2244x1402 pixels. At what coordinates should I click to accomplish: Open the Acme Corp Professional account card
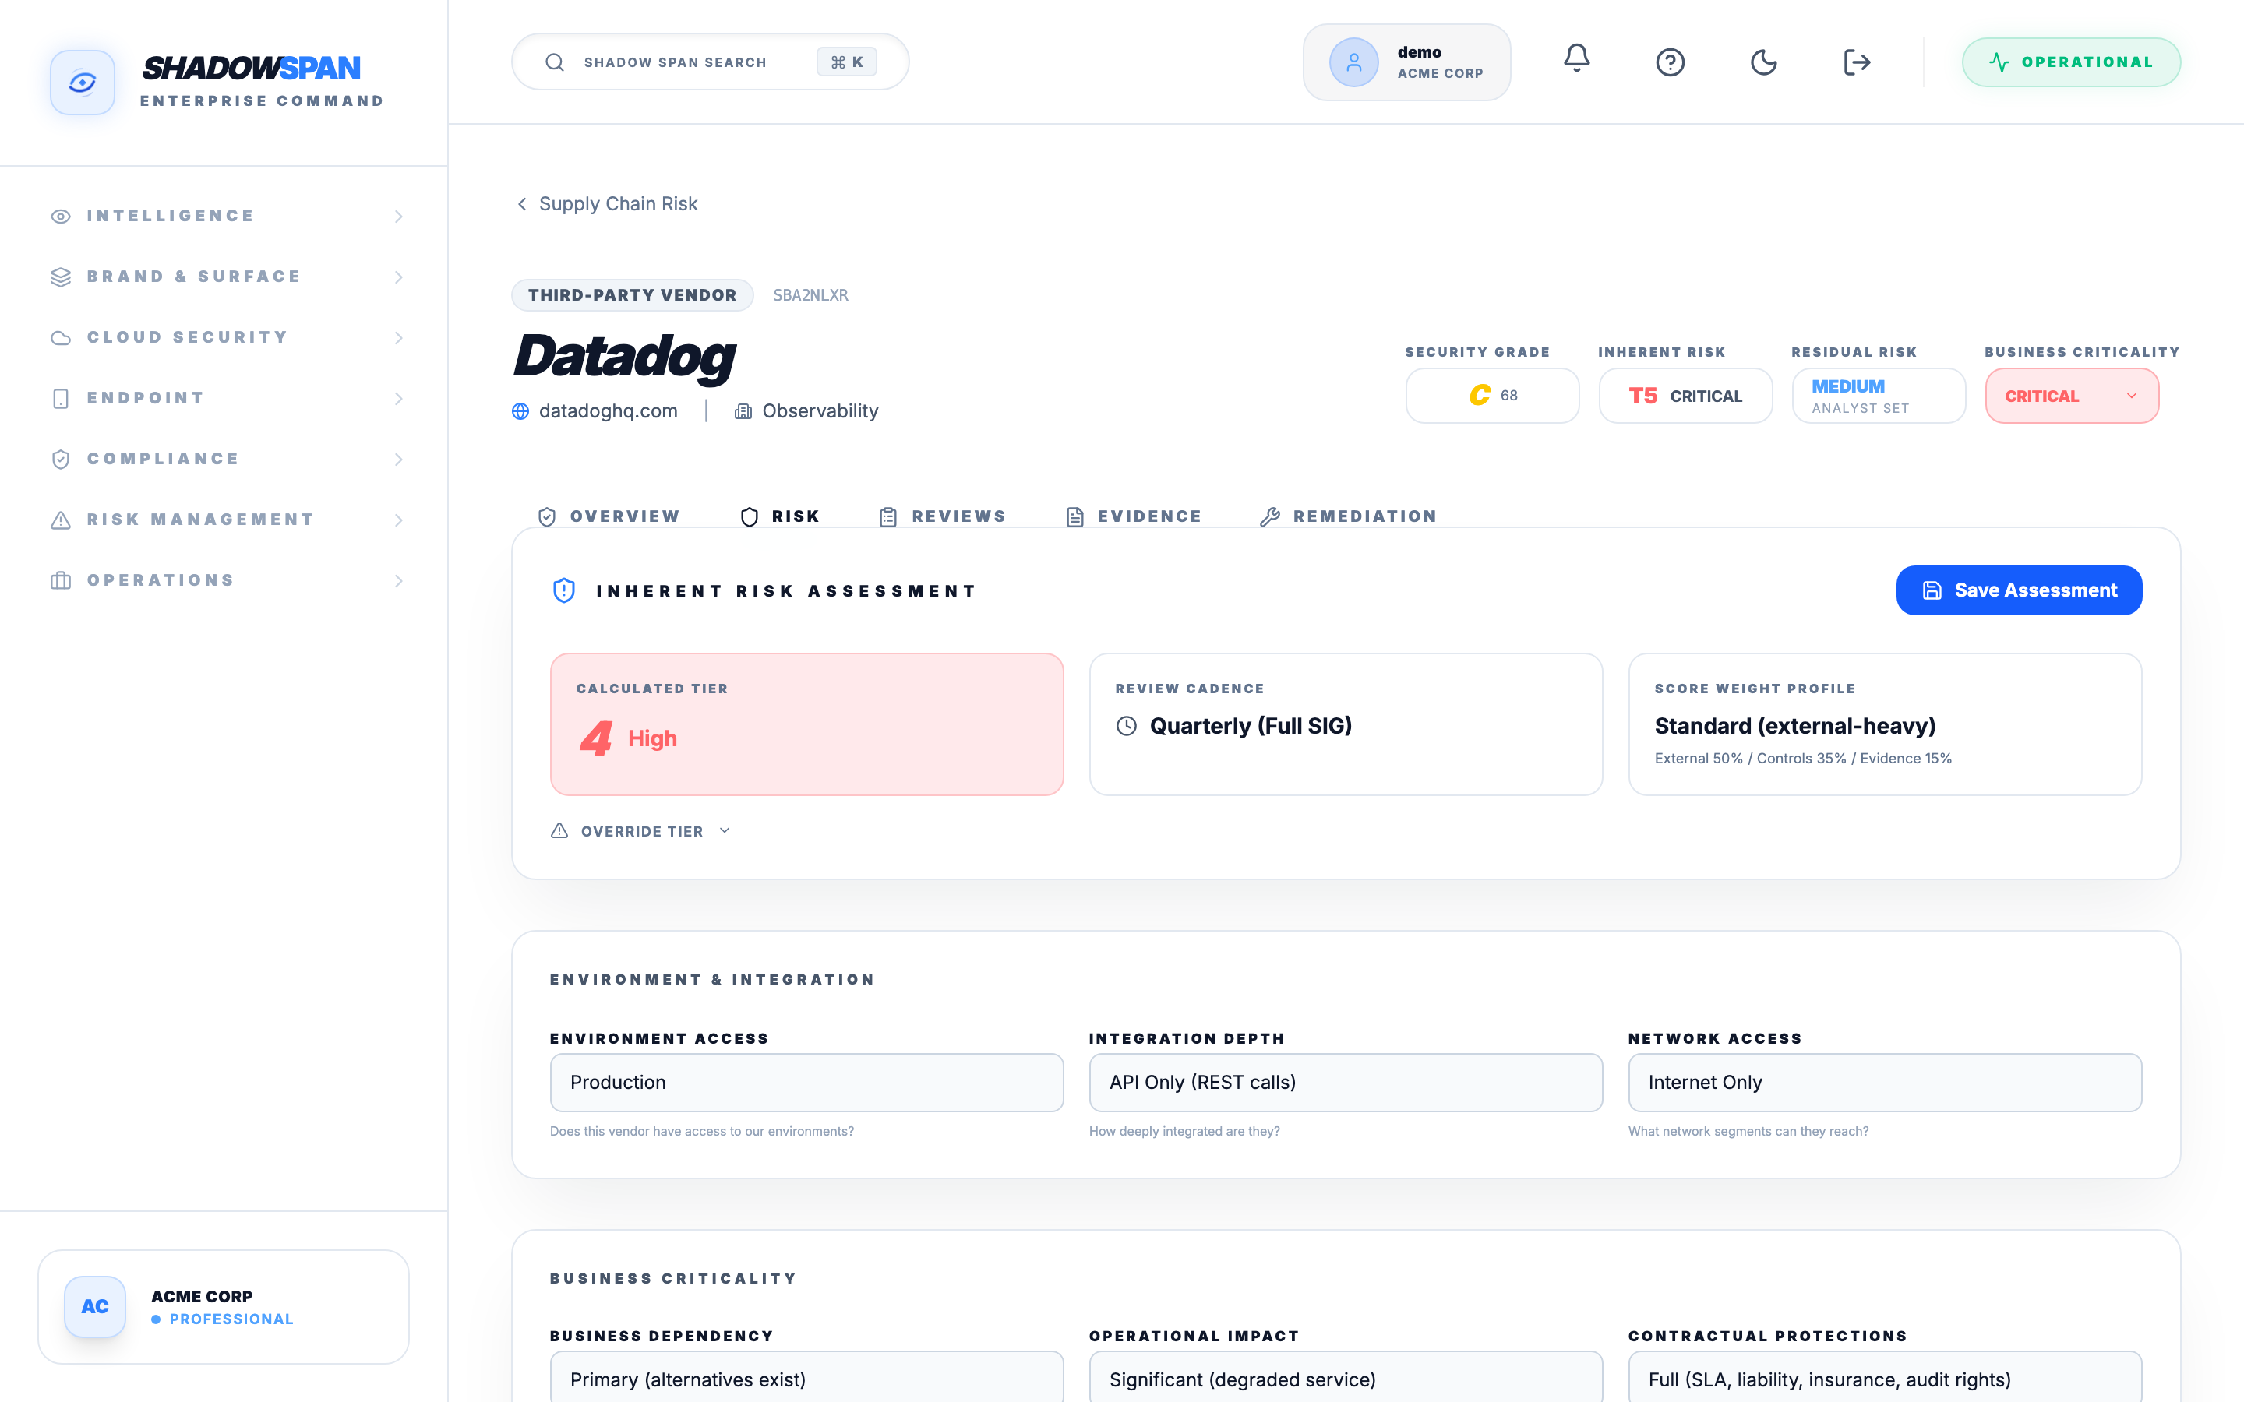pos(224,1306)
